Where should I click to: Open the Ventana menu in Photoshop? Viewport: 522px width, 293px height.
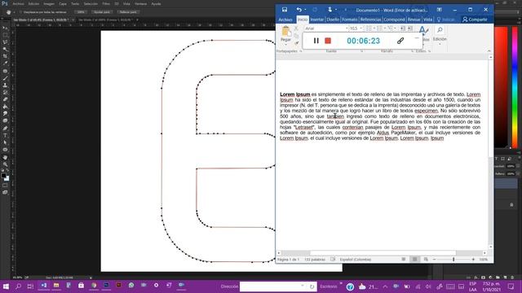point(141,3)
